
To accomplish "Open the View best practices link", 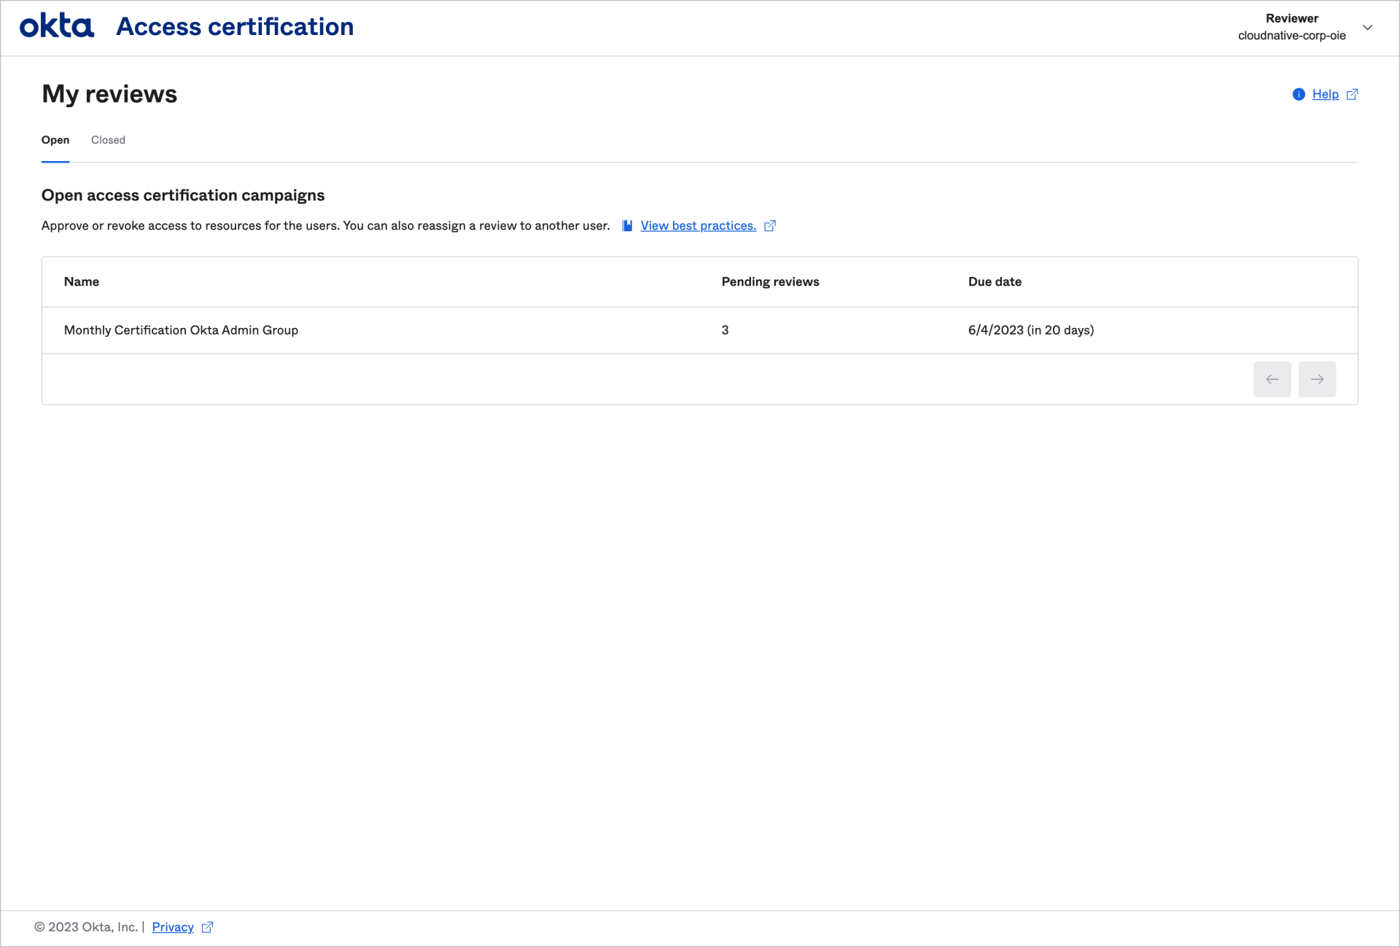I will (698, 225).
